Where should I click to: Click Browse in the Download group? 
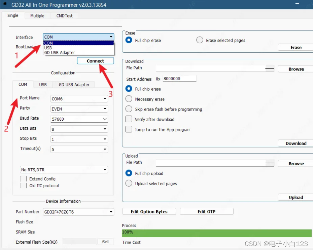click(295, 69)
